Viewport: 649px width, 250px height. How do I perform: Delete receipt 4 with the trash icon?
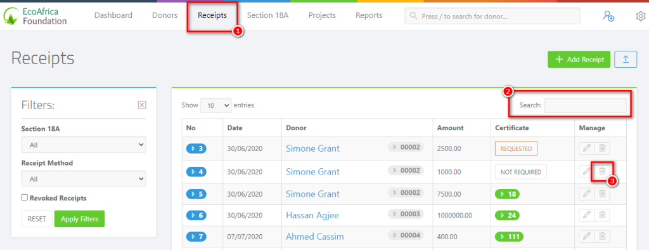tap(602, 171)
